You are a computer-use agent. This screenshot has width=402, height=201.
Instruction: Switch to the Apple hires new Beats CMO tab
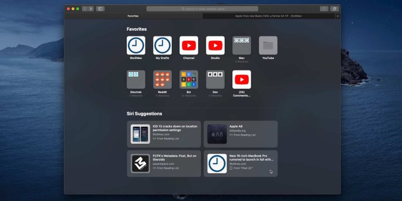point(268,16)
